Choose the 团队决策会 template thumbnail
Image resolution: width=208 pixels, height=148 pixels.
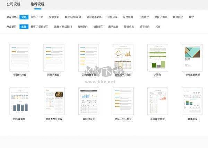(x=20, y=101)
